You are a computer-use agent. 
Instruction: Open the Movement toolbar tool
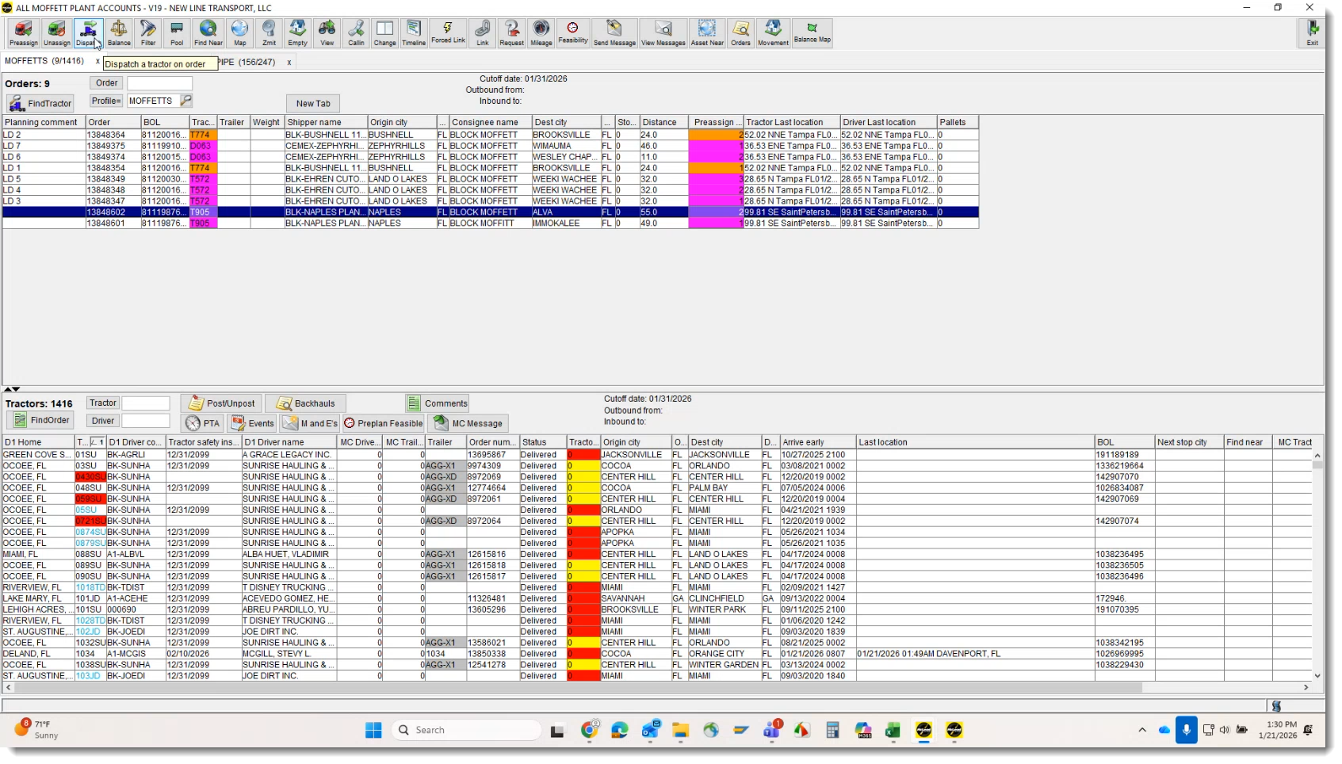tap(773, 33)
